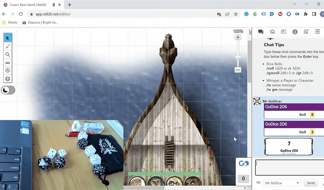
Task: Choose the paintbrush Drawing tool
Action: pos(8,46)
